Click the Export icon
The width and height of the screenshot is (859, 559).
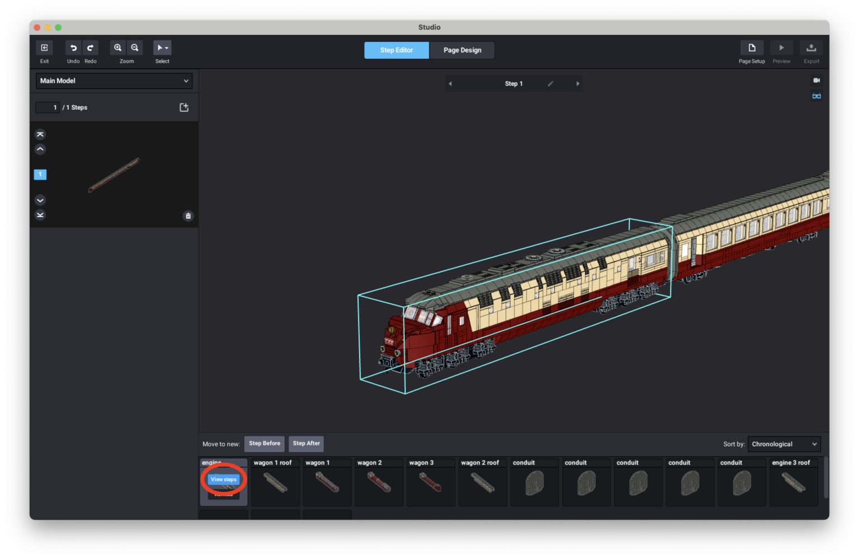811,48
